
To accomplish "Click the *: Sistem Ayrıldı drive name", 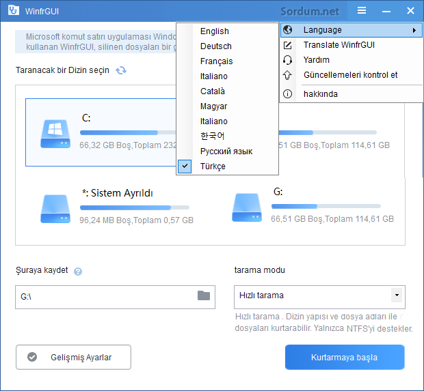I will pos(118,193).
